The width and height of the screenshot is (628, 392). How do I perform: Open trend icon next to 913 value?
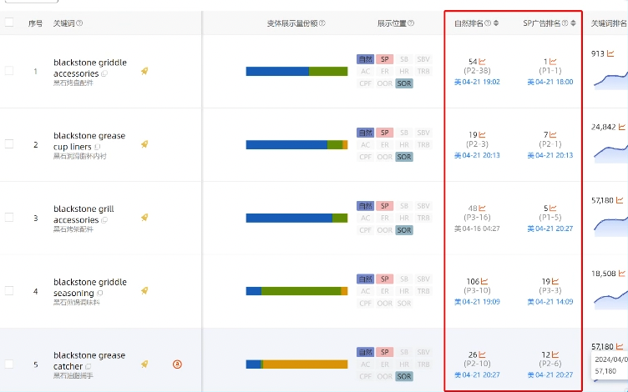pyautogui.click(x=610, y=53)
